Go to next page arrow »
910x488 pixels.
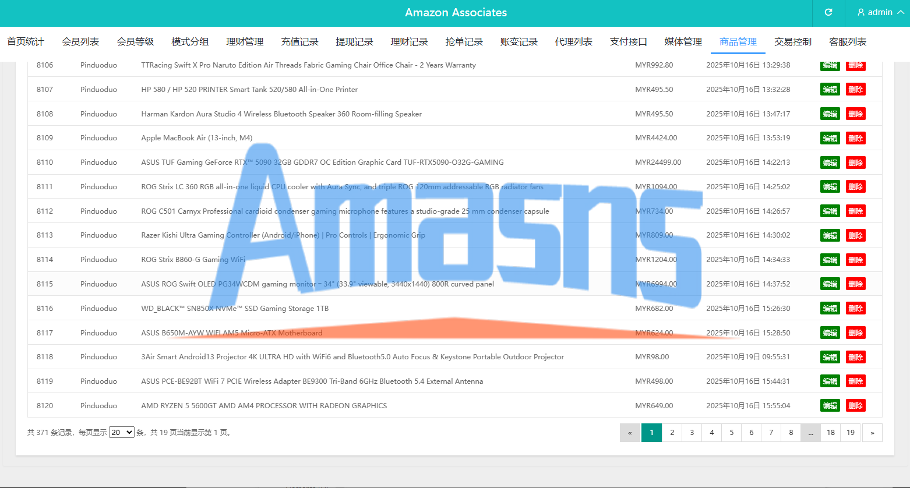(x=872, y=433)
